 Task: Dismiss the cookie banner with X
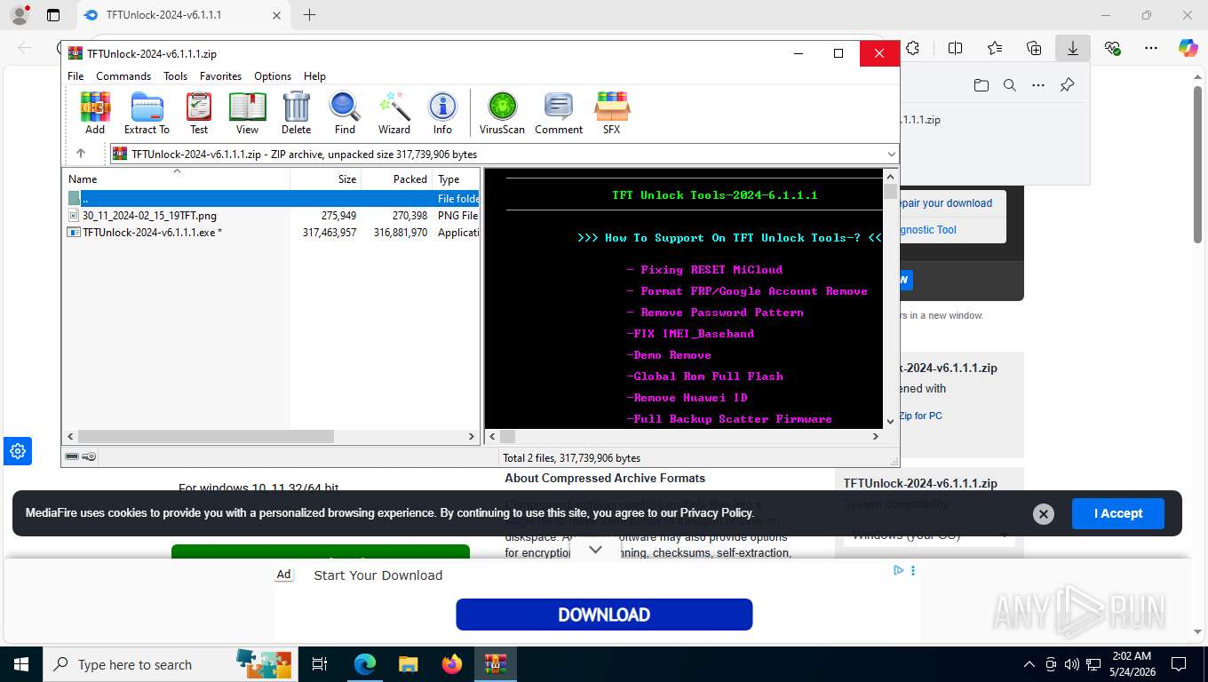click(x=1044, y=514)
